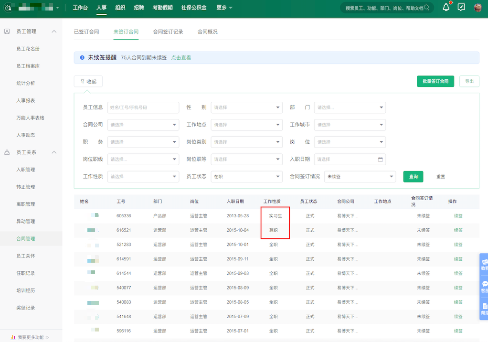The width and height of the screenshot is (488, 342).
Task: Open the 部门 dropdown
Action: coord(350,107)
